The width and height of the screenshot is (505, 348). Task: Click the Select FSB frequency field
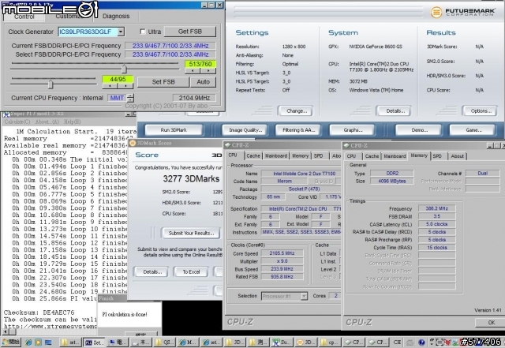point(170,54)
